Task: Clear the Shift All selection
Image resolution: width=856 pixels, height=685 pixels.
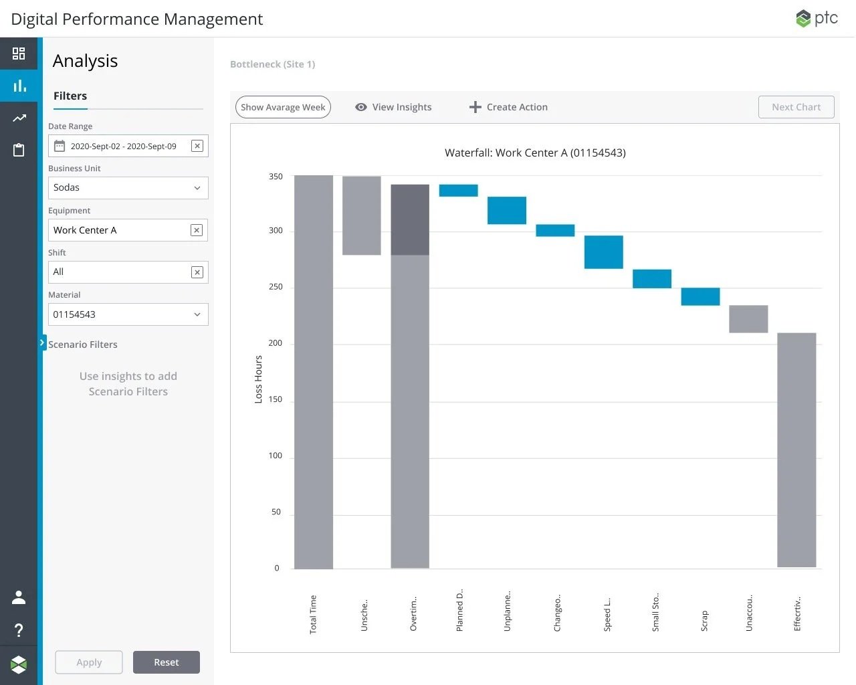Action: coord(197,272)
